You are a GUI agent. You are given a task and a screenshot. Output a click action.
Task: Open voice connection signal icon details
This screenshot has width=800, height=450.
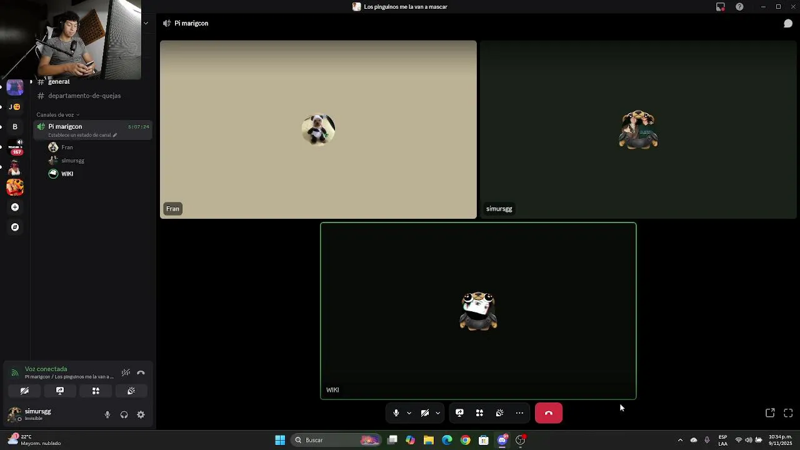point(14,372)
